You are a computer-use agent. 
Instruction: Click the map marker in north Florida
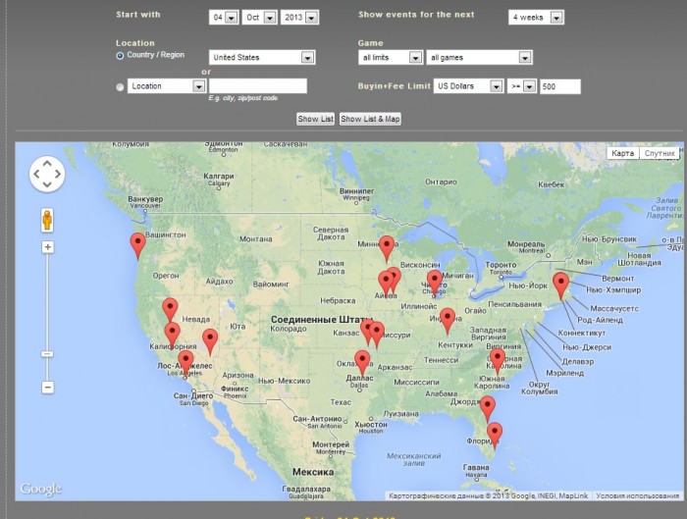click(488, 409)
